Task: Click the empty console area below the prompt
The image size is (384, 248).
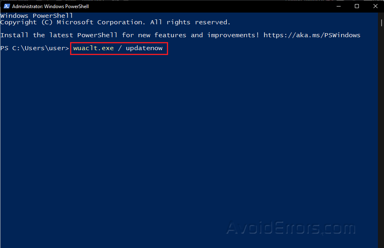Action: [x=162, y=142]
